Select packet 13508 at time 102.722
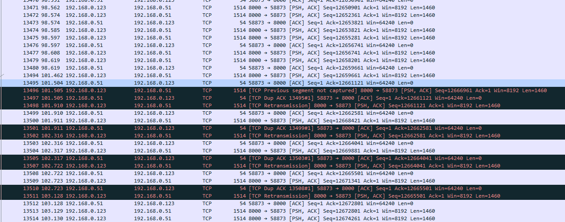Image resolution: width=565 pixels, height=222 pixels. 284,173
